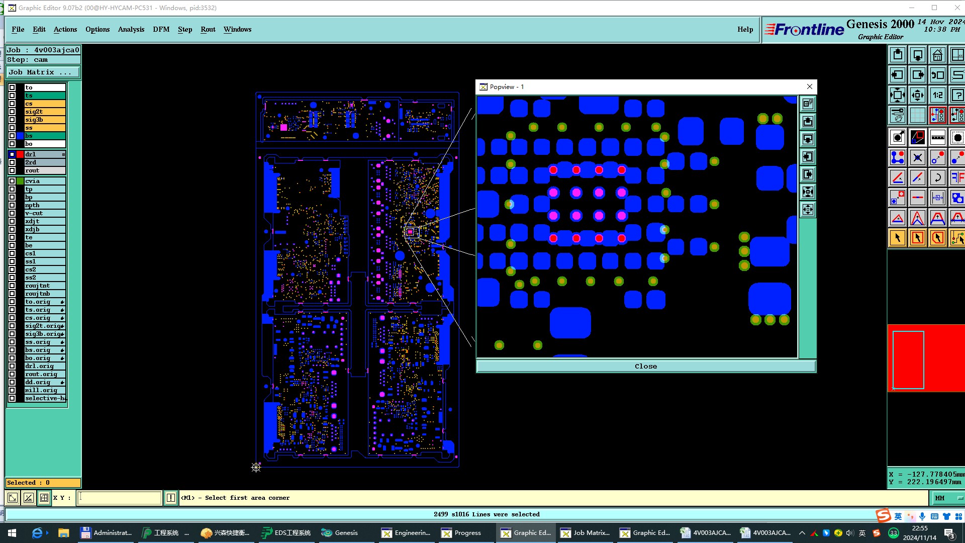Select the arrow pointer selection tool
This screenshot has width=965, height=543.
click(898, 238)
